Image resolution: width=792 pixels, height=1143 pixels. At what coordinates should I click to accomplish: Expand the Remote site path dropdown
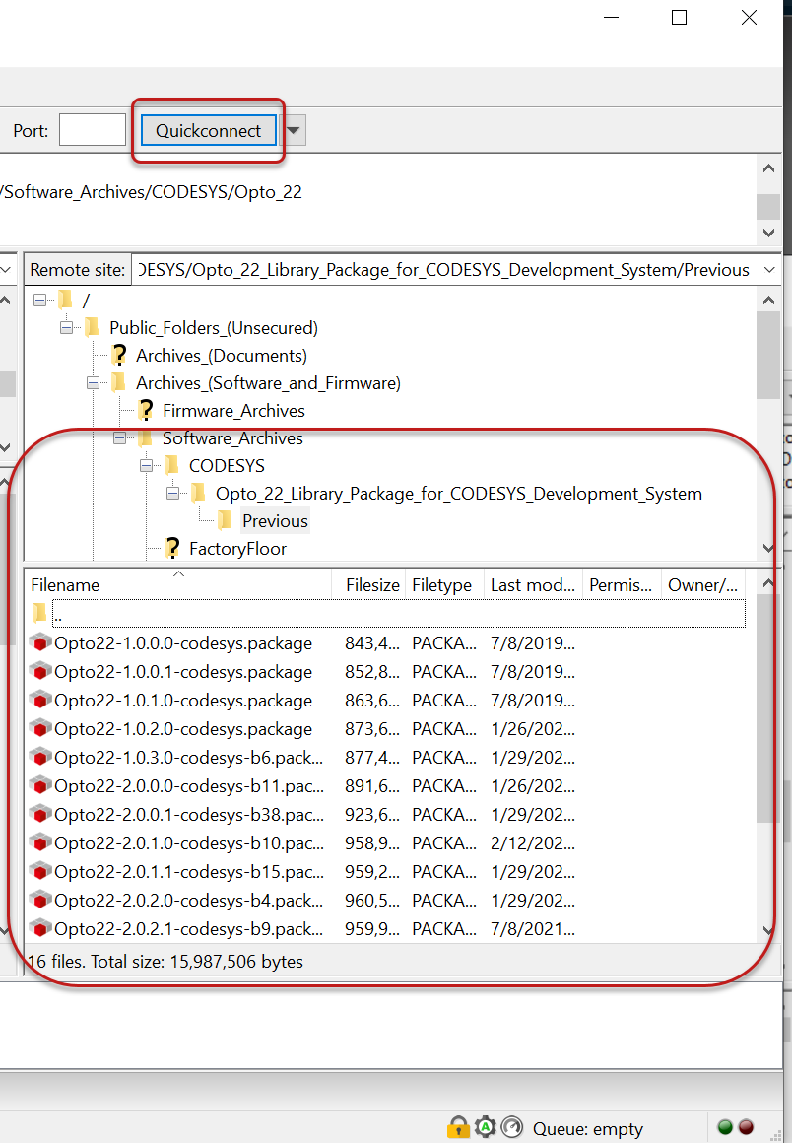[x=769, y=270]
